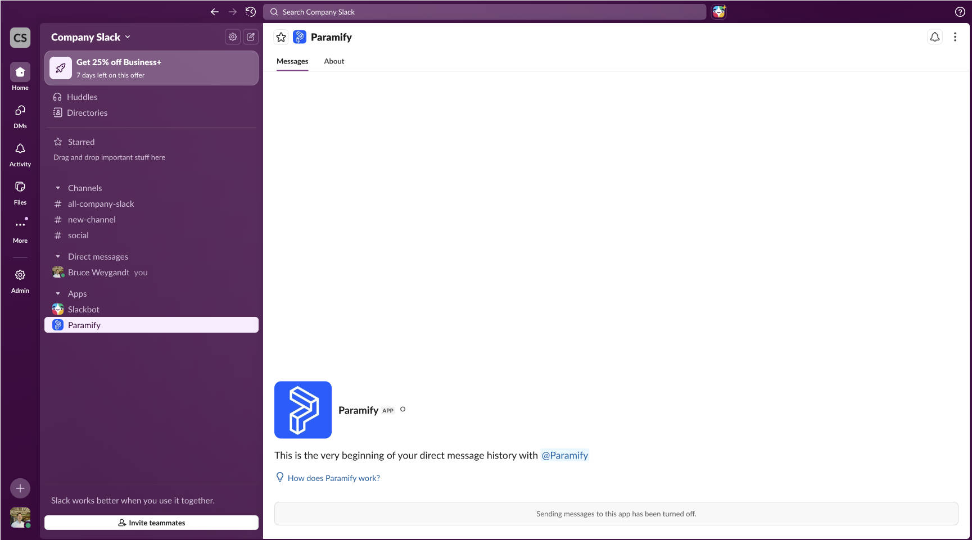This screenshot has width=972, height=540.
Task: Open the history clock icon
Action: (x=251, y=12)
